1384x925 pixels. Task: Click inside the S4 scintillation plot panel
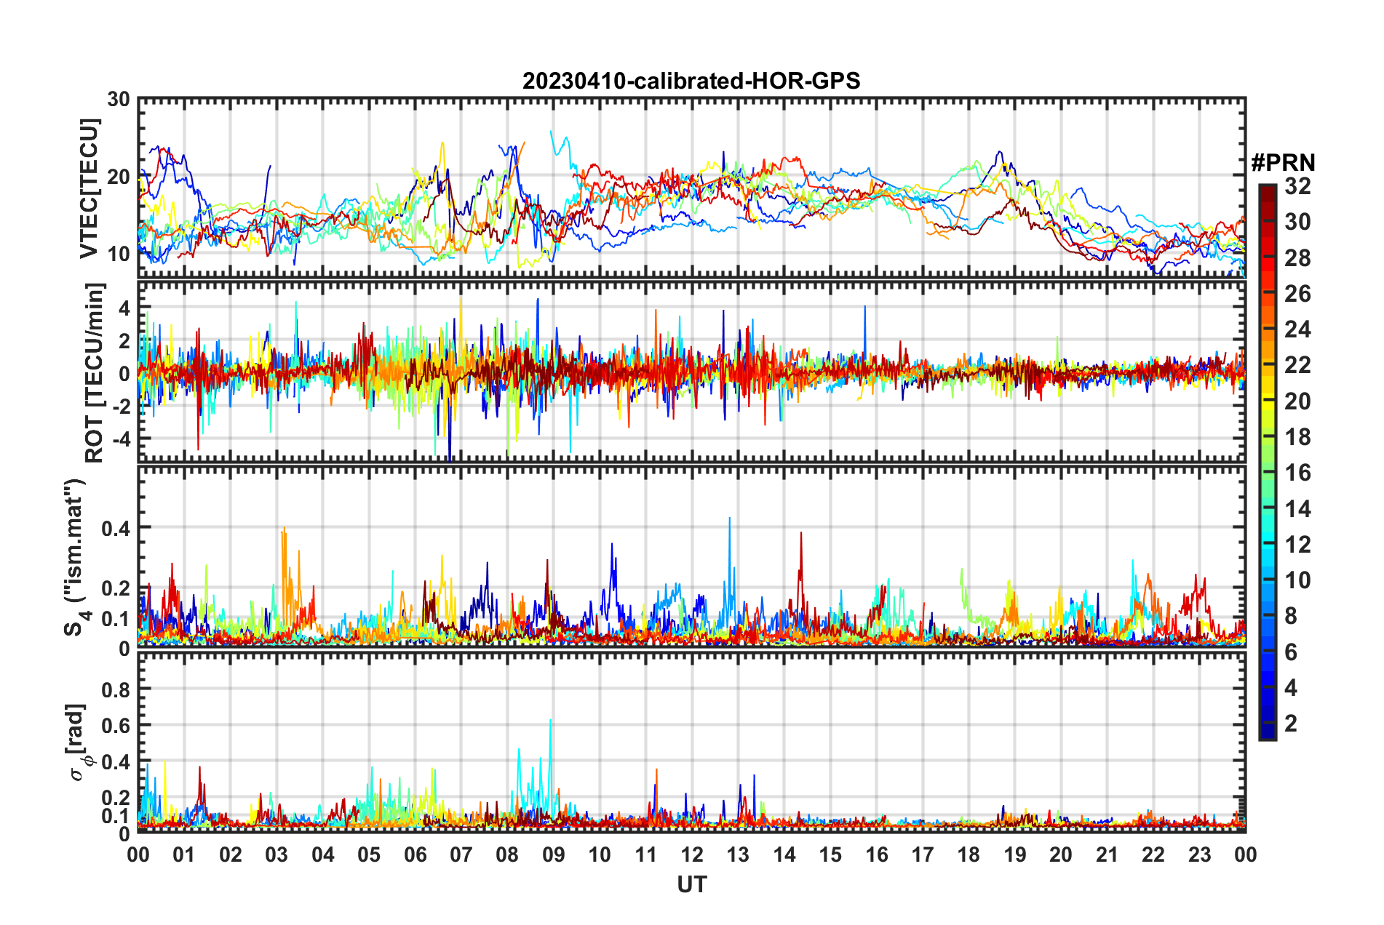pos(692,557)
